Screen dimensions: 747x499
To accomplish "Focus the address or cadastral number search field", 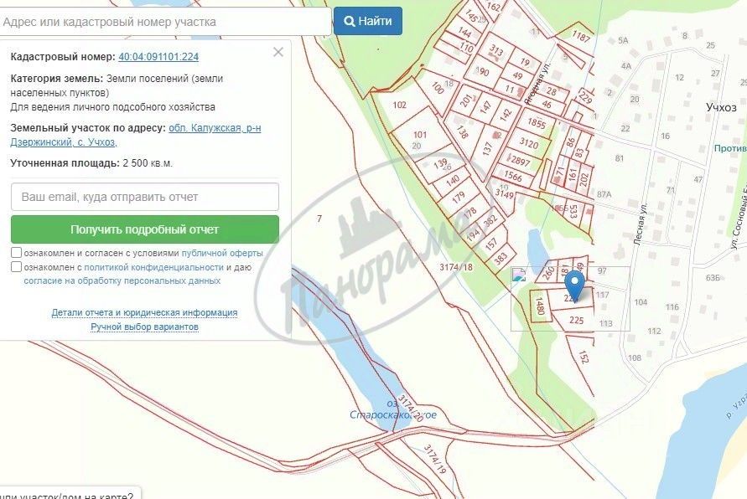I will tap(165, 22).
